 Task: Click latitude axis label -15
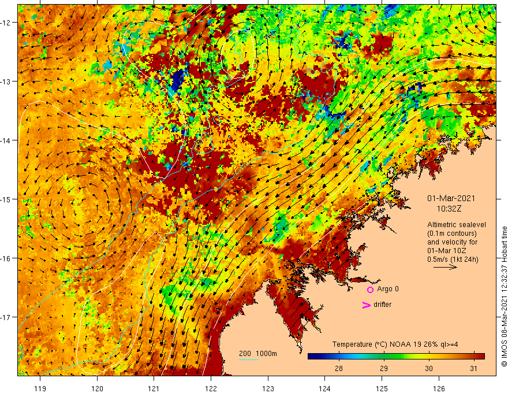[6, 199]
